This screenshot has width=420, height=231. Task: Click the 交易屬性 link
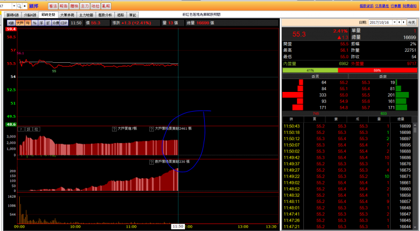coord(382,6)
